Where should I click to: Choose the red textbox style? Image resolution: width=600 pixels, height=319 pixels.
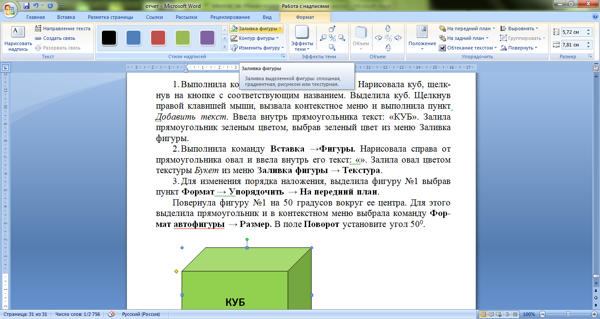coord(158,38)
